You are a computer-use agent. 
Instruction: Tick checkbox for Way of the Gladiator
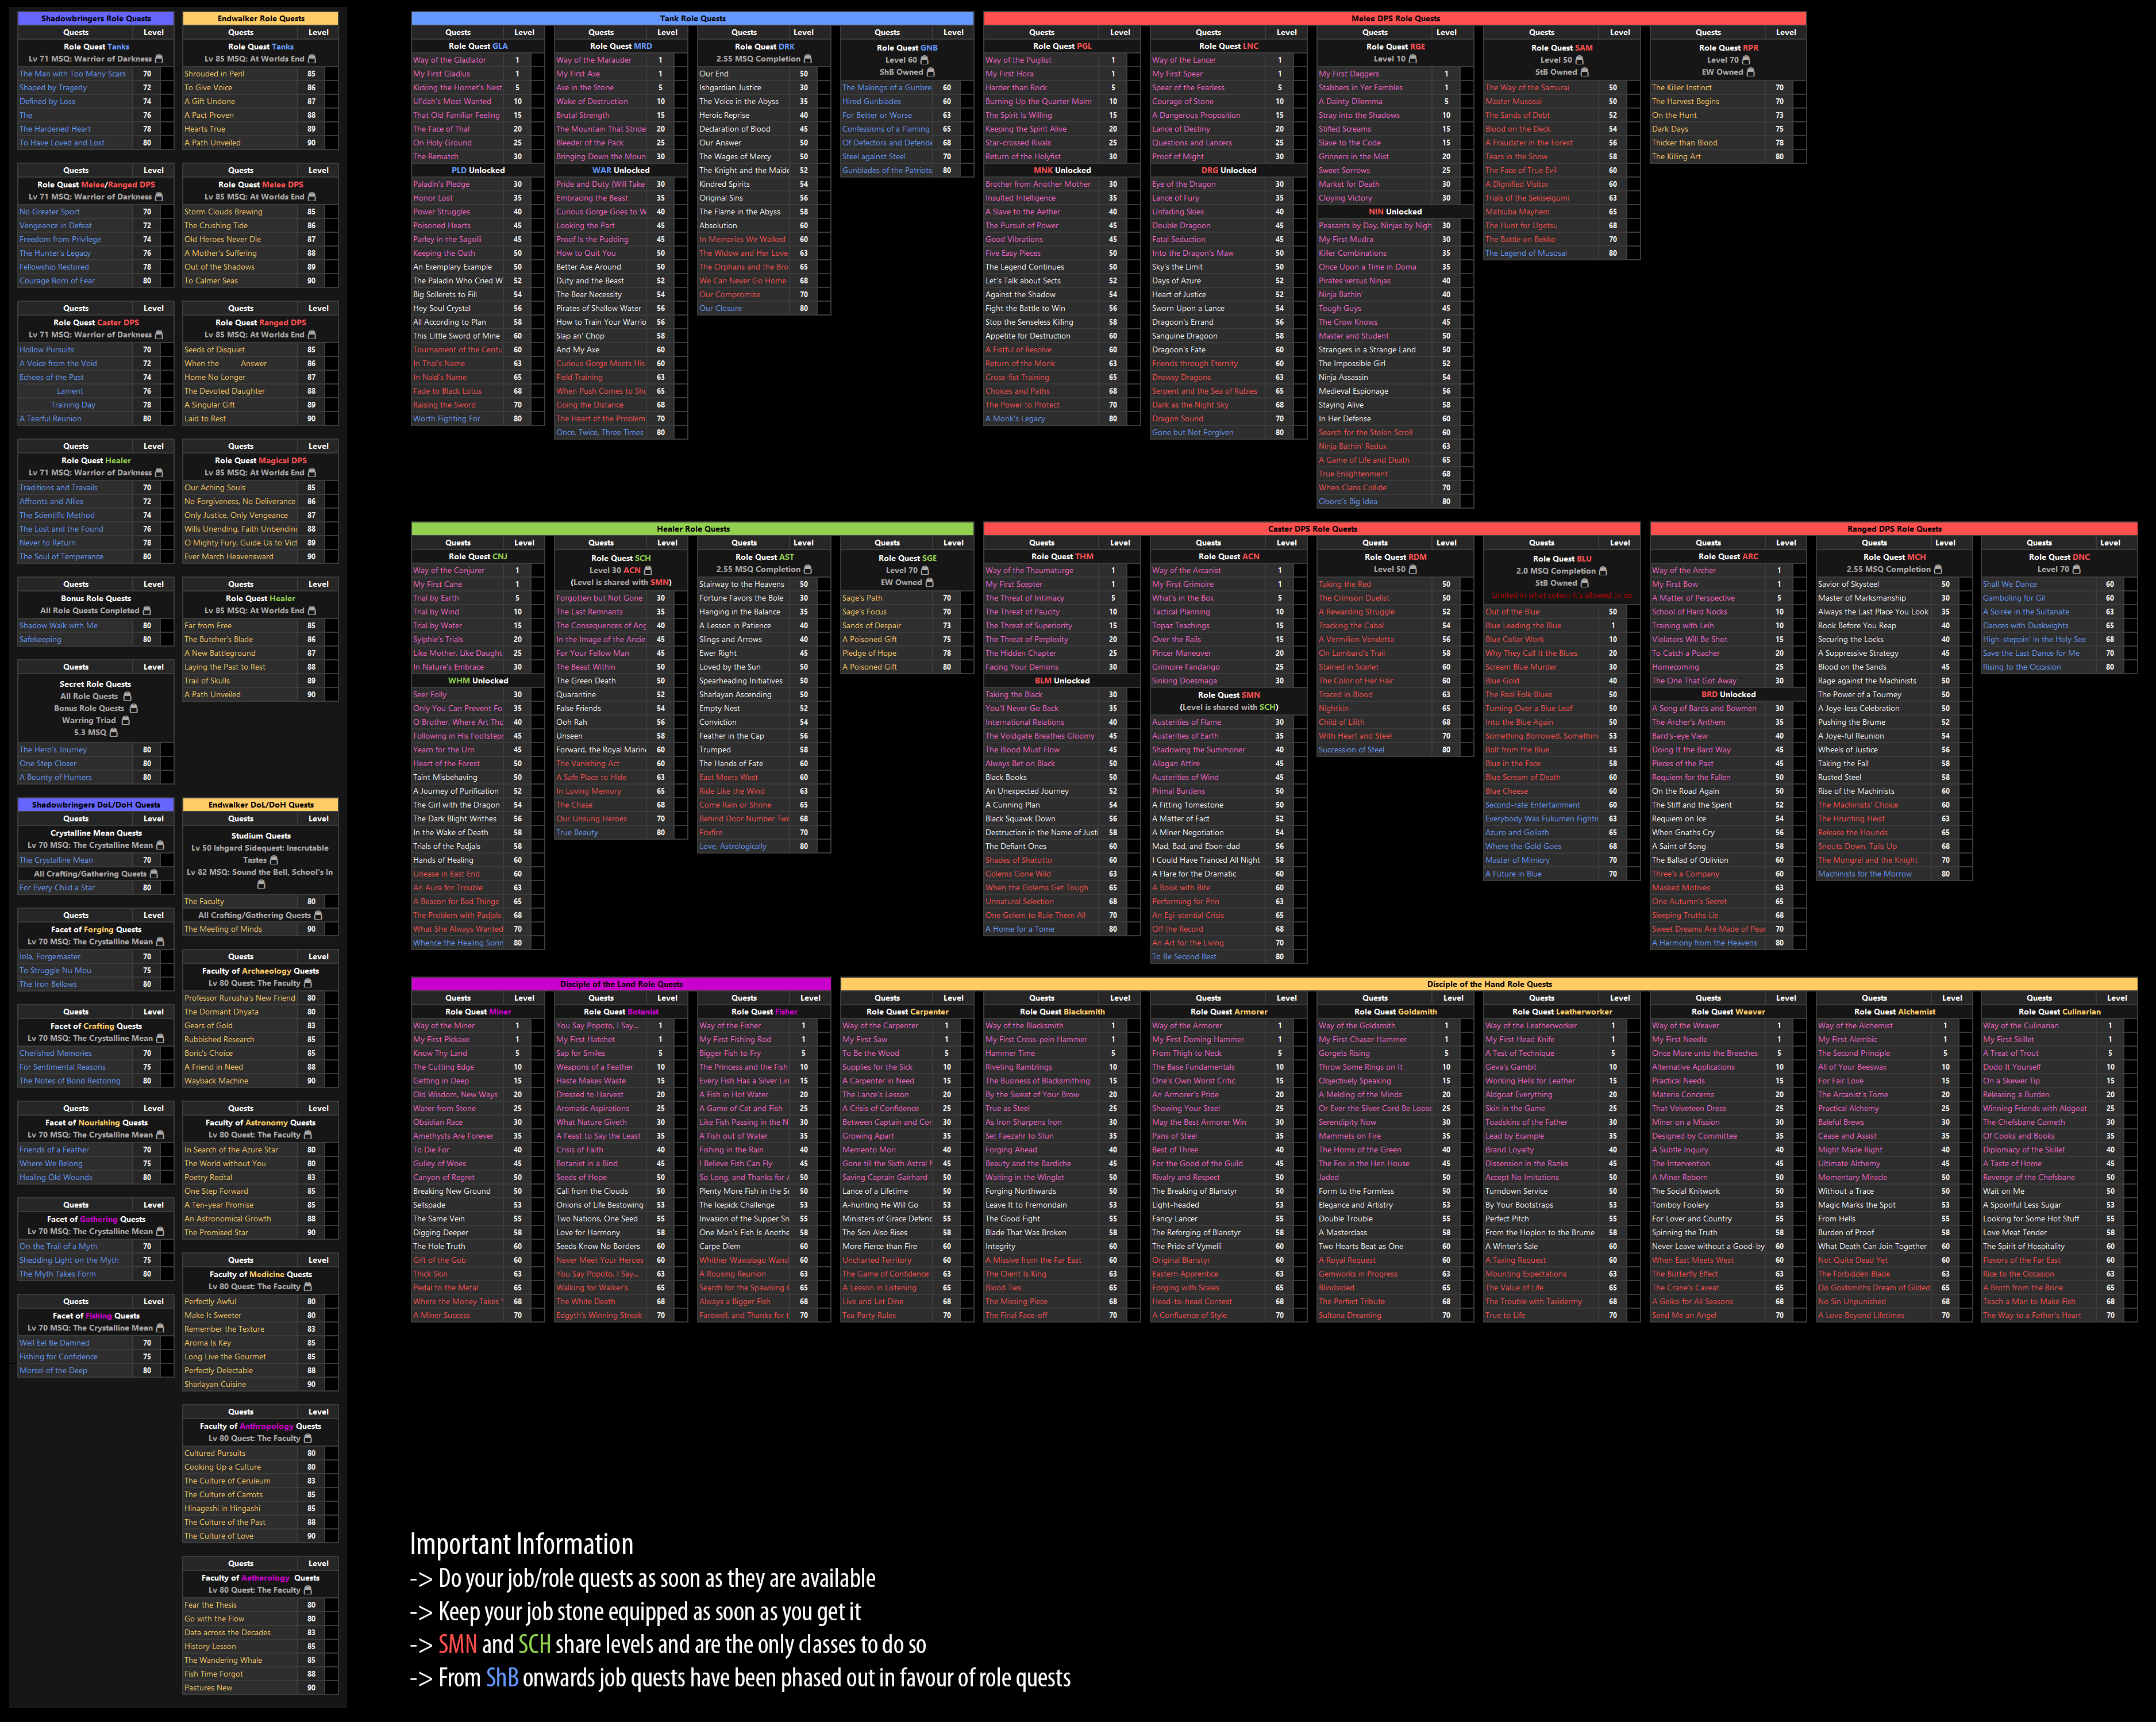[x=537, y=60]
